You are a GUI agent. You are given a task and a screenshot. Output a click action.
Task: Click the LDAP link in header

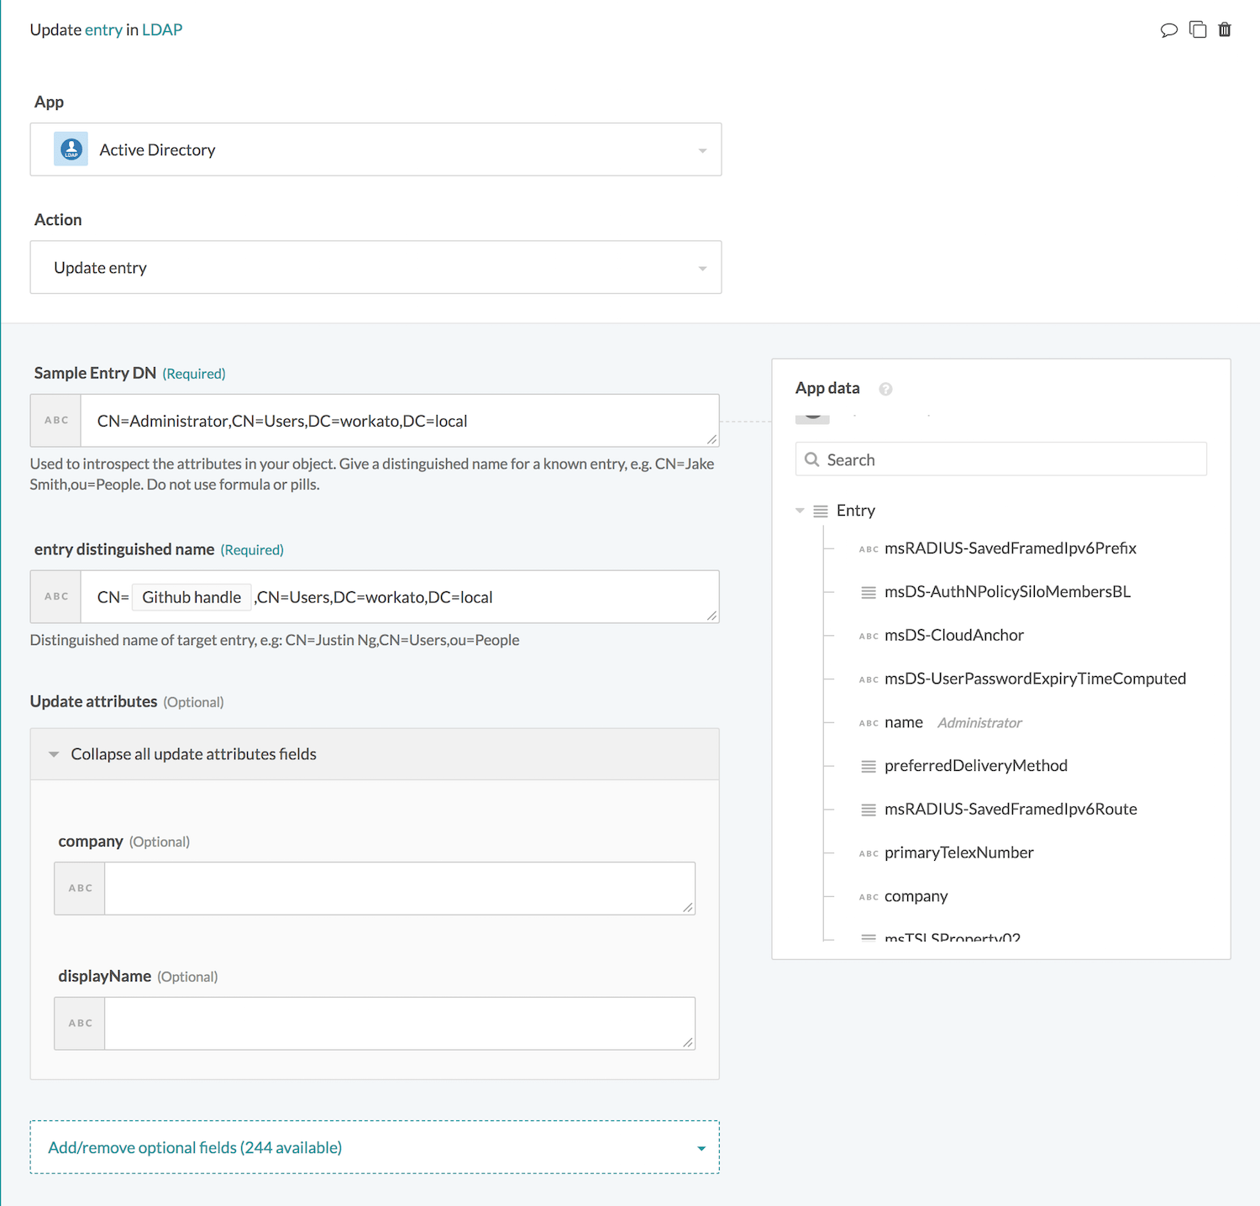[x=162, y=30]
